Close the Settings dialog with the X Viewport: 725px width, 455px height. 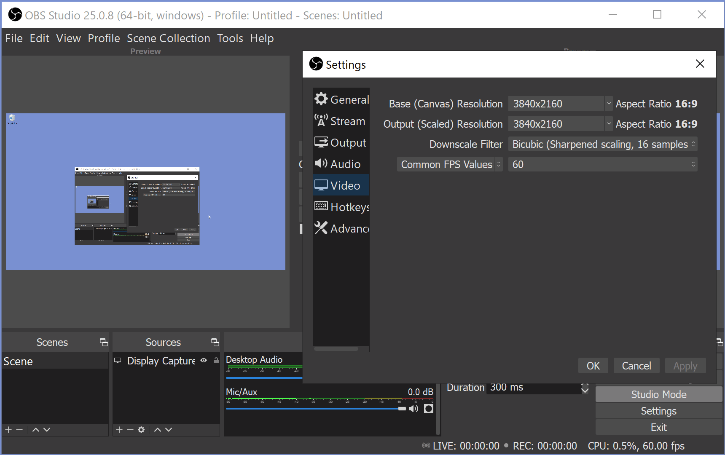pos(700,64)
